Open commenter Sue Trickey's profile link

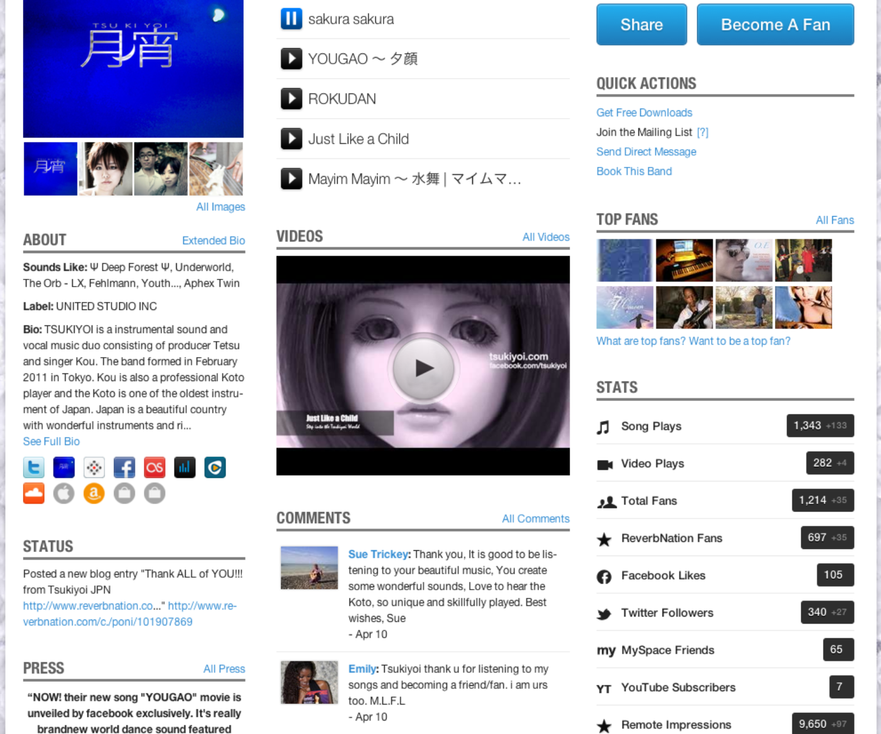378,554
